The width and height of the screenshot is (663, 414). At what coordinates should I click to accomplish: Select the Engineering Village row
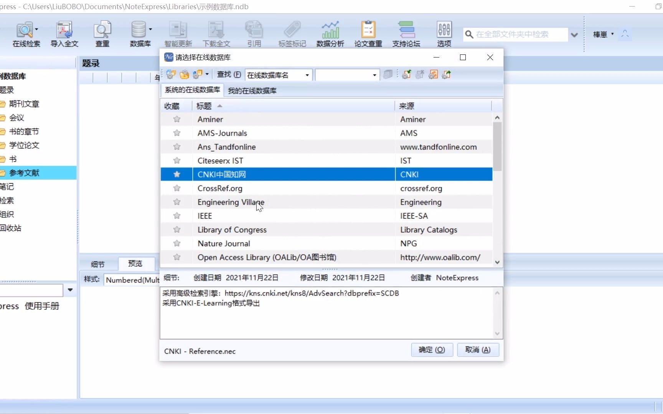(x=327, y=202)
